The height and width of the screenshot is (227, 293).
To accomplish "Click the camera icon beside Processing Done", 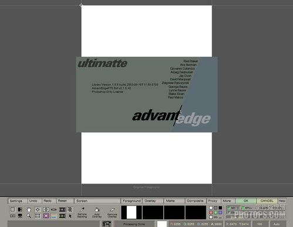I will click(107, 224).
